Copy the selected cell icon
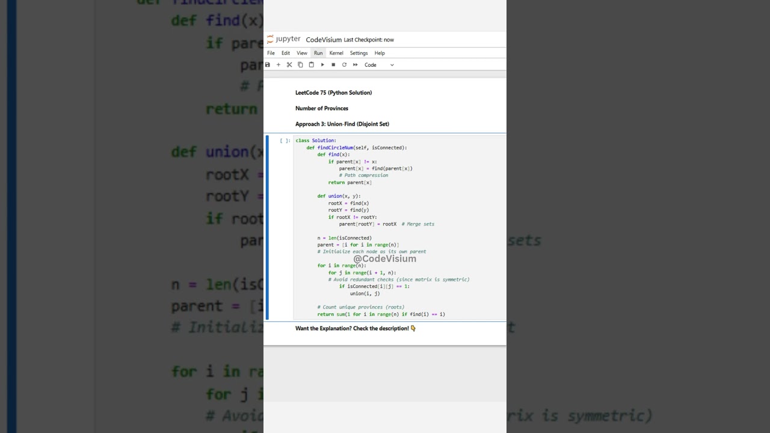Image resolution: width=770 pixels, height=433 pixels. tap(300, 64)
